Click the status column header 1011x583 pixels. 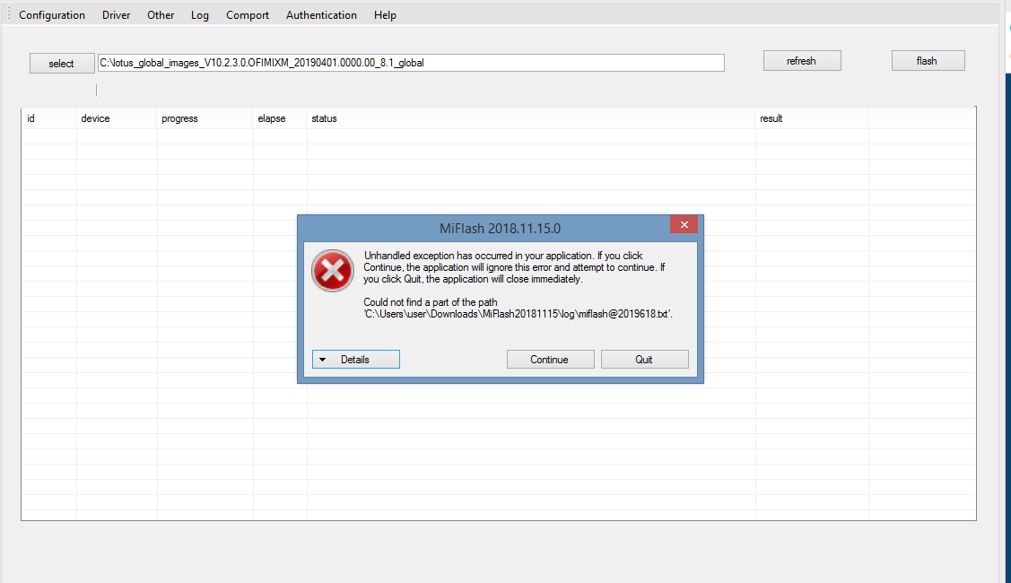point(531,118)
